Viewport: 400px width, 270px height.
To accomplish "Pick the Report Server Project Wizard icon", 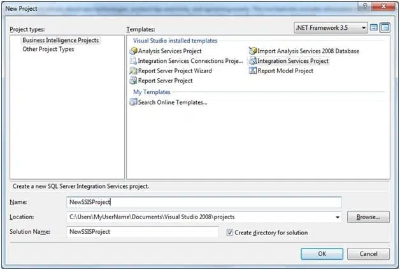I will (133, 71).
